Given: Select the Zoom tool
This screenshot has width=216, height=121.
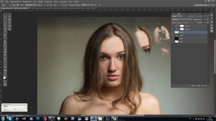Looking at the screenshot, I should tap(5, 73).
